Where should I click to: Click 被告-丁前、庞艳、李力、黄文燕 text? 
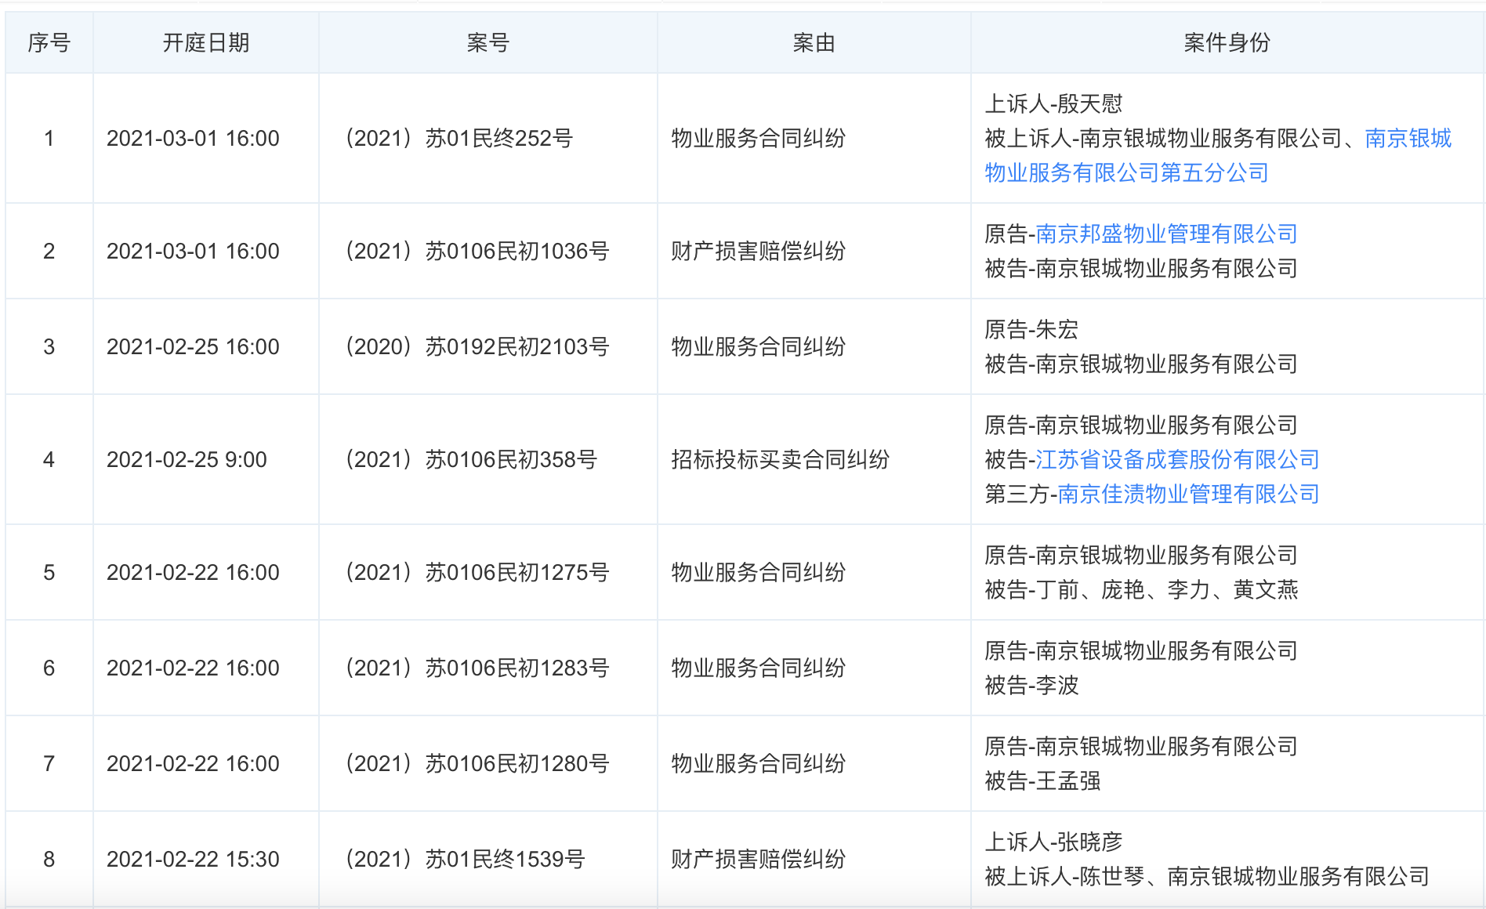tap(1141, 589)
